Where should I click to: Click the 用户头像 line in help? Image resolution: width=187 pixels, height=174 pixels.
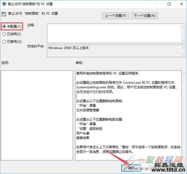(x=83, y=133)
